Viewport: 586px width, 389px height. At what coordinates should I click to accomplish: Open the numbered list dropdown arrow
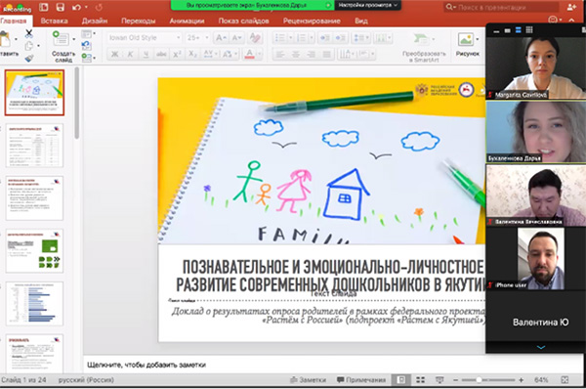pos(311,38)
